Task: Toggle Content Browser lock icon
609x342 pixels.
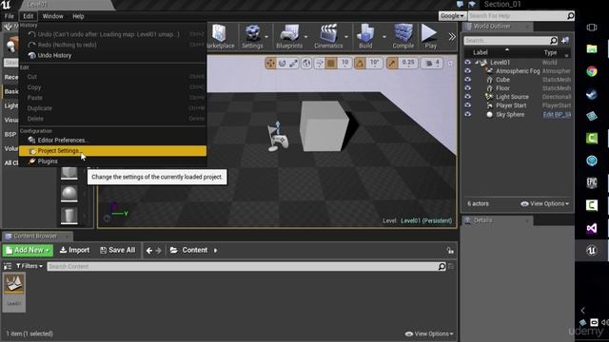Action: 450,251
